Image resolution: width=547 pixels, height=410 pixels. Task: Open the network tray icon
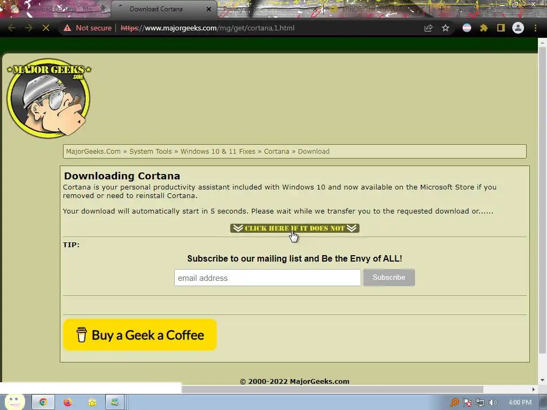(x=480, y=403)
